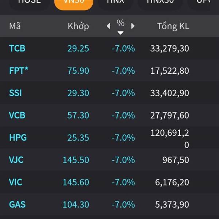Open the VCB stock symbol

pos(17,115)
